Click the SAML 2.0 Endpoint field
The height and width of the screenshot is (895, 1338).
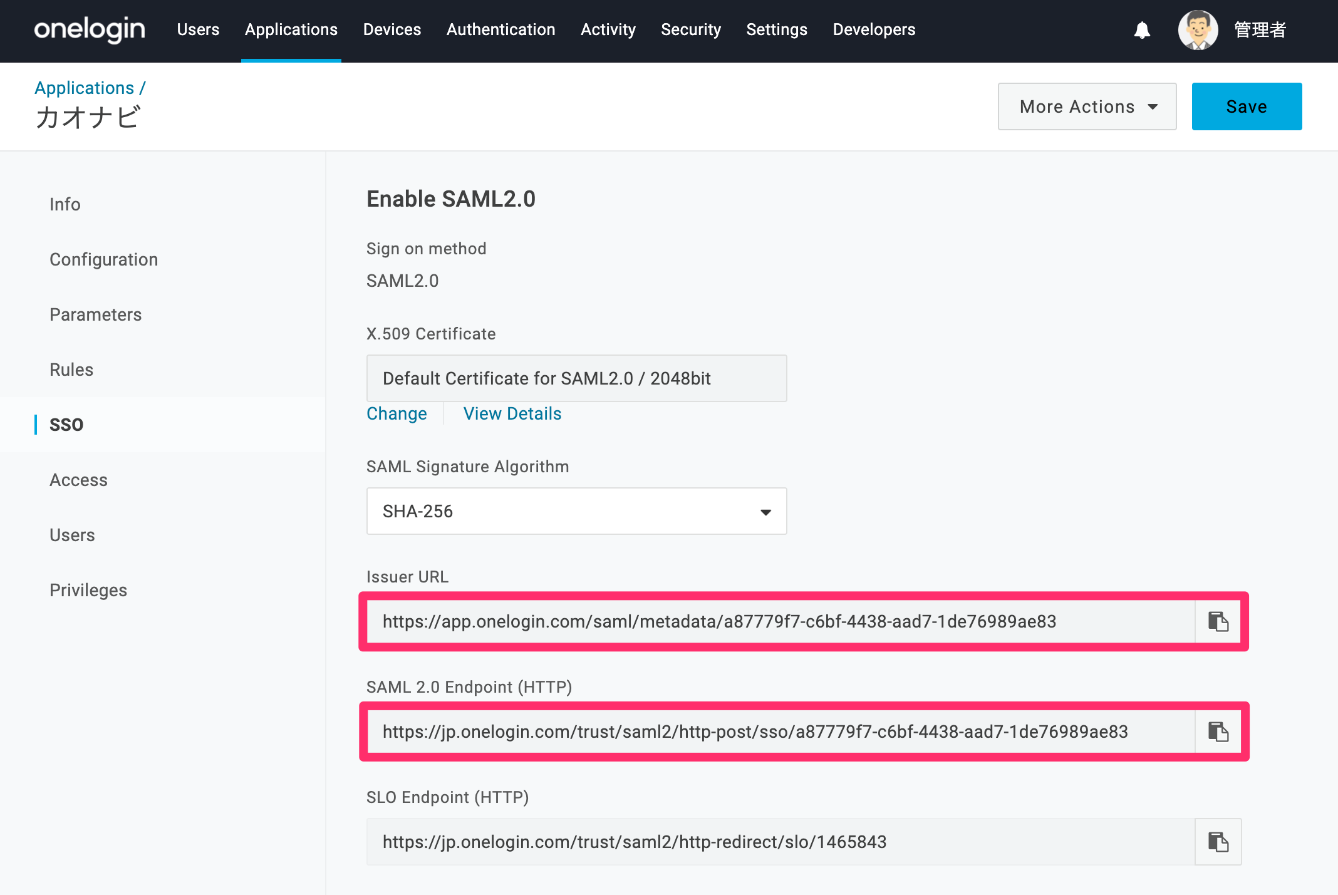pyautogui.click(x=780, y=732)
